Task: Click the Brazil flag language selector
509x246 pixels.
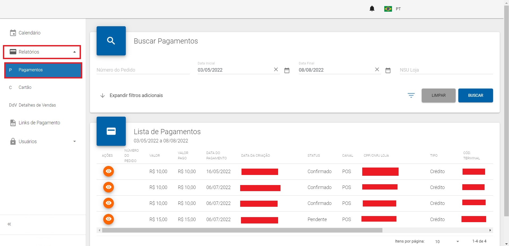Action: point(388,9)
